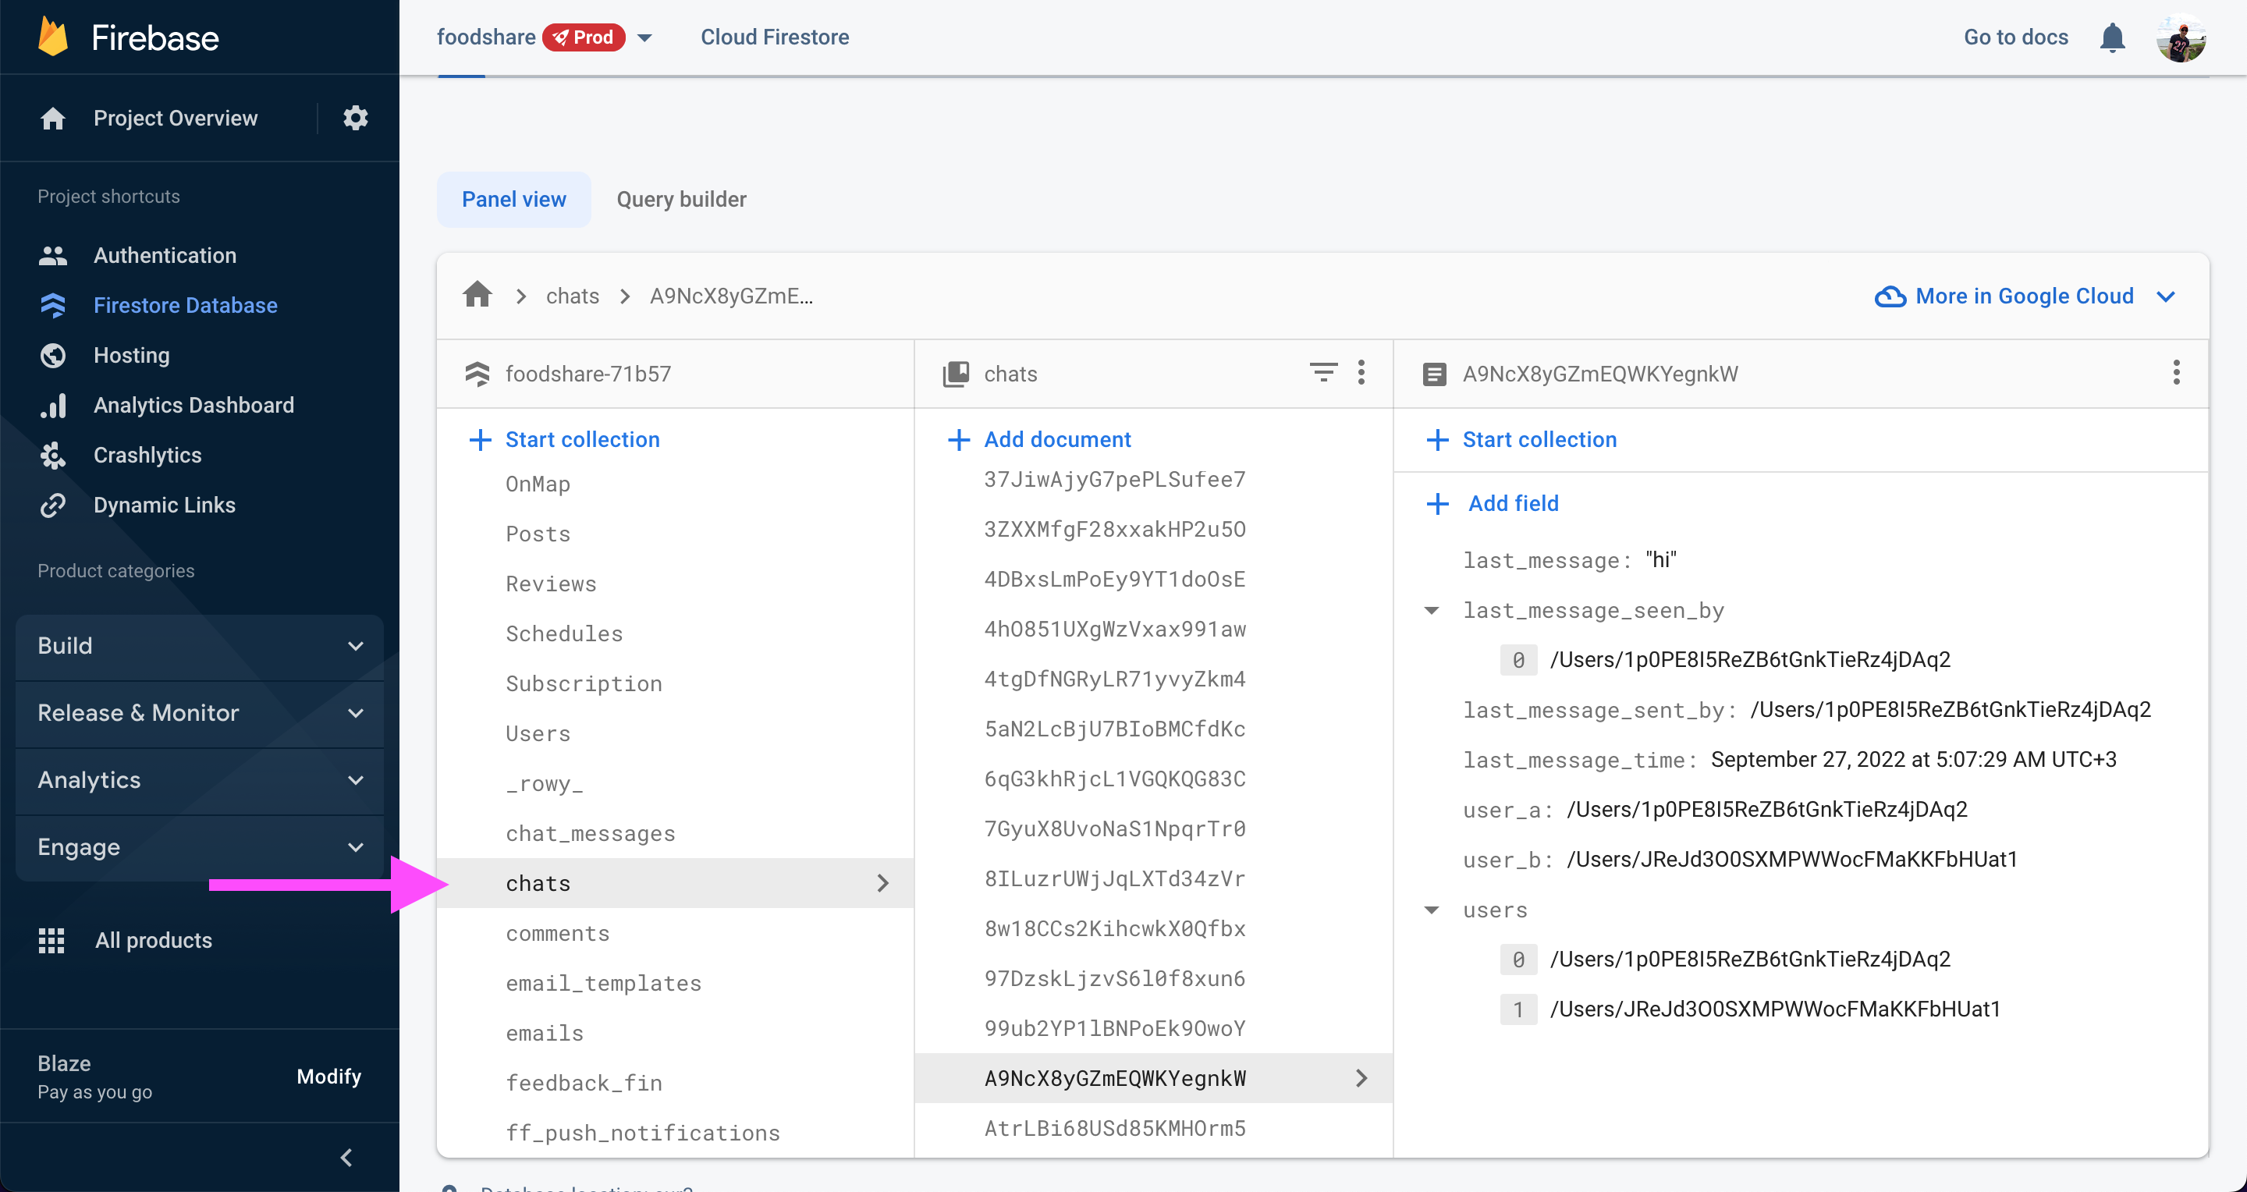This screenshot has width=2247, height=1192.
Task: Open the All products grid
Action: tap(153, 940)
